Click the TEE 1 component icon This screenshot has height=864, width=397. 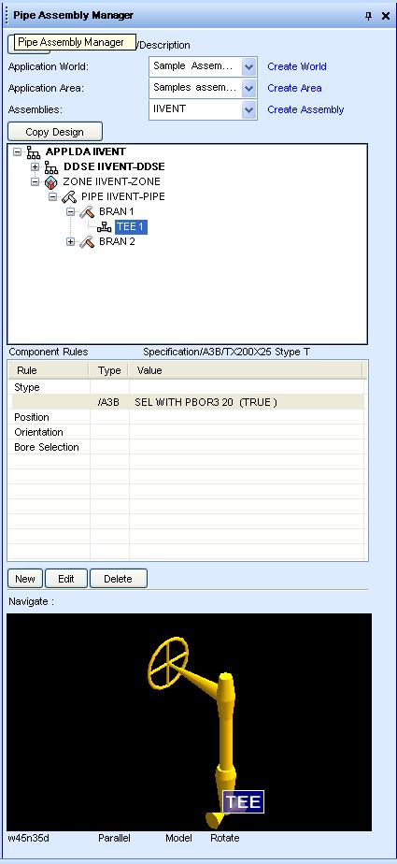click(104, 227)
